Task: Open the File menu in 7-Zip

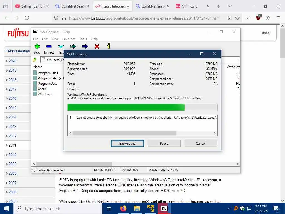Action: click(36, 39)
